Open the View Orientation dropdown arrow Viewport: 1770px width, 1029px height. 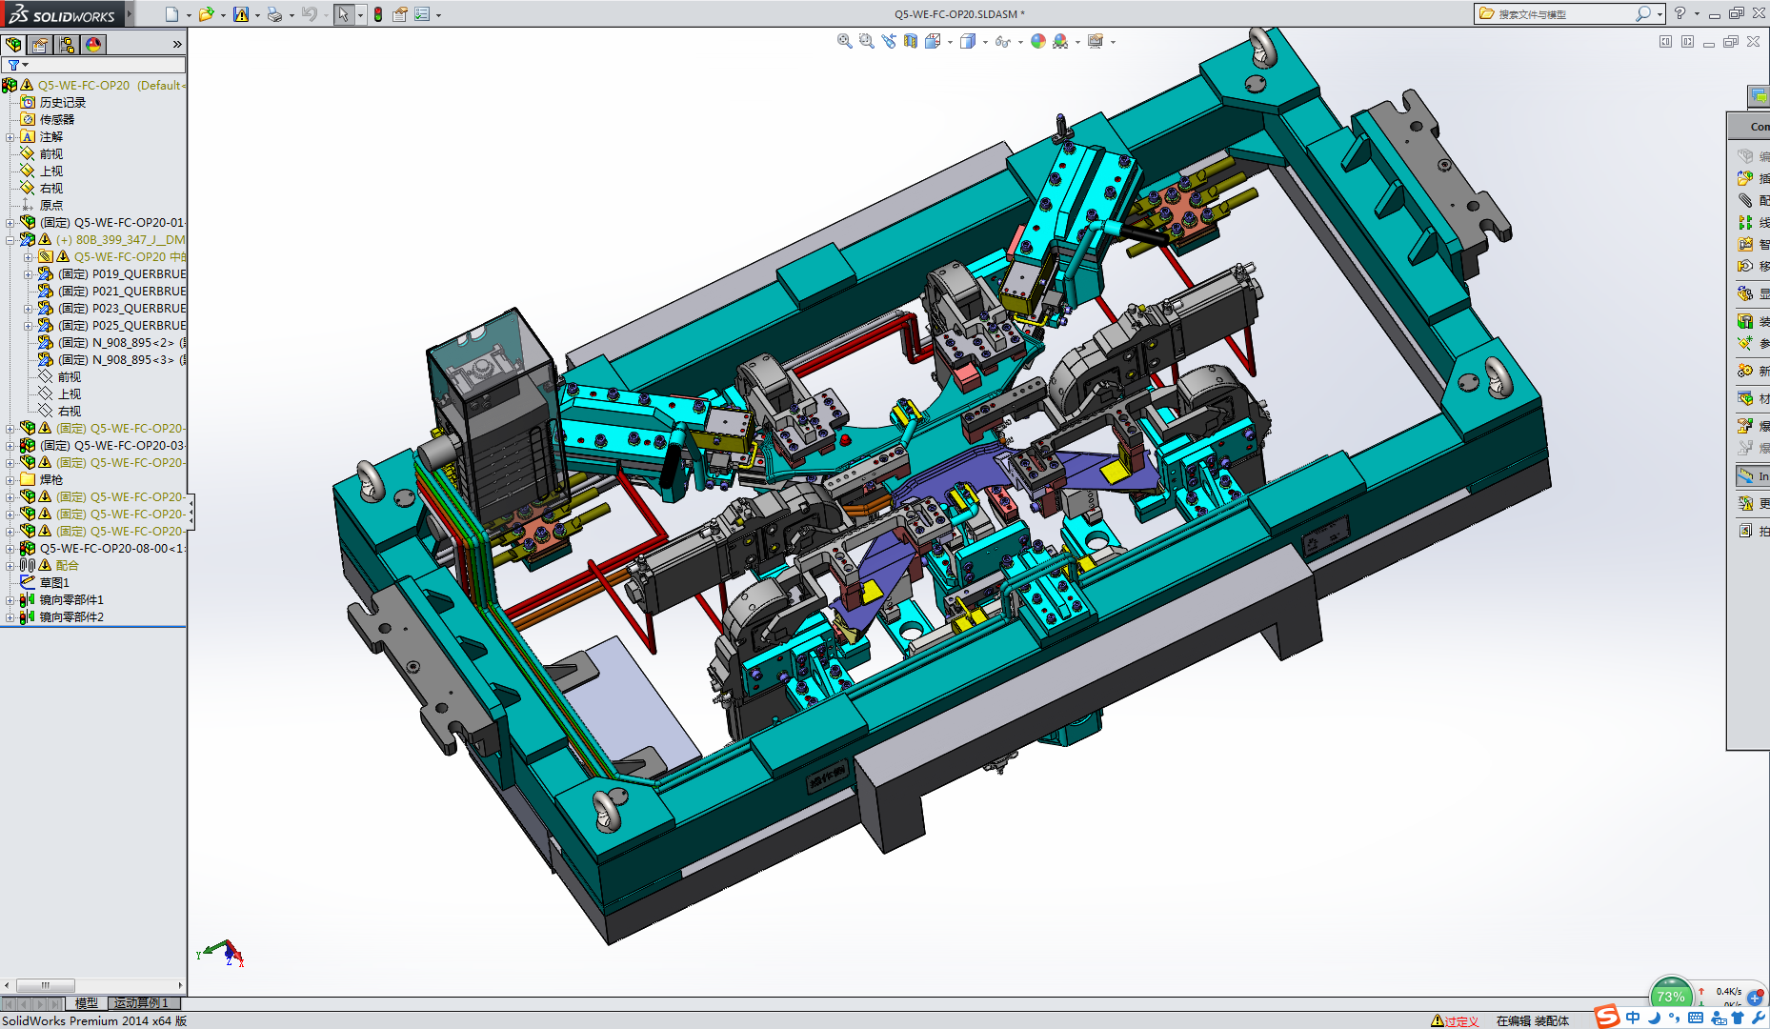(950, 42)
